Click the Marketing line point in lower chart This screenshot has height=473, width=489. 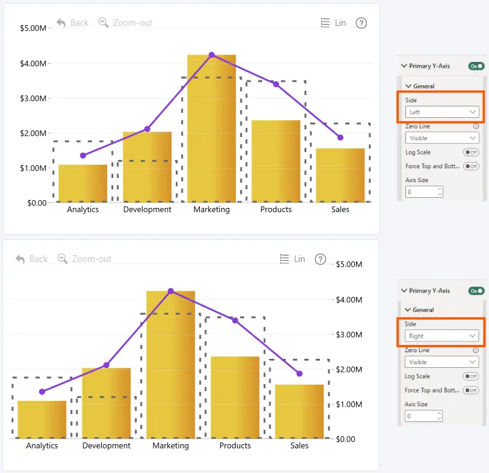171,291
